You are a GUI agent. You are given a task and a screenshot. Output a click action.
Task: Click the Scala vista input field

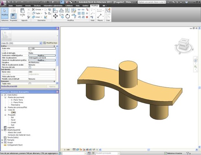[x=42, y=48]
